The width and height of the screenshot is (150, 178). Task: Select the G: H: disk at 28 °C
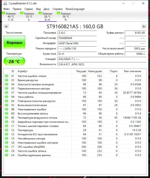coord(47,16)
